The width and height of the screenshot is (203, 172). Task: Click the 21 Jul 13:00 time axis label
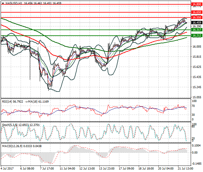tap(185, 169)
